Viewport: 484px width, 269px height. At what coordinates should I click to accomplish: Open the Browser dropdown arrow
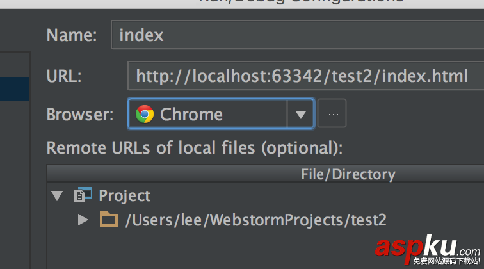300,115
